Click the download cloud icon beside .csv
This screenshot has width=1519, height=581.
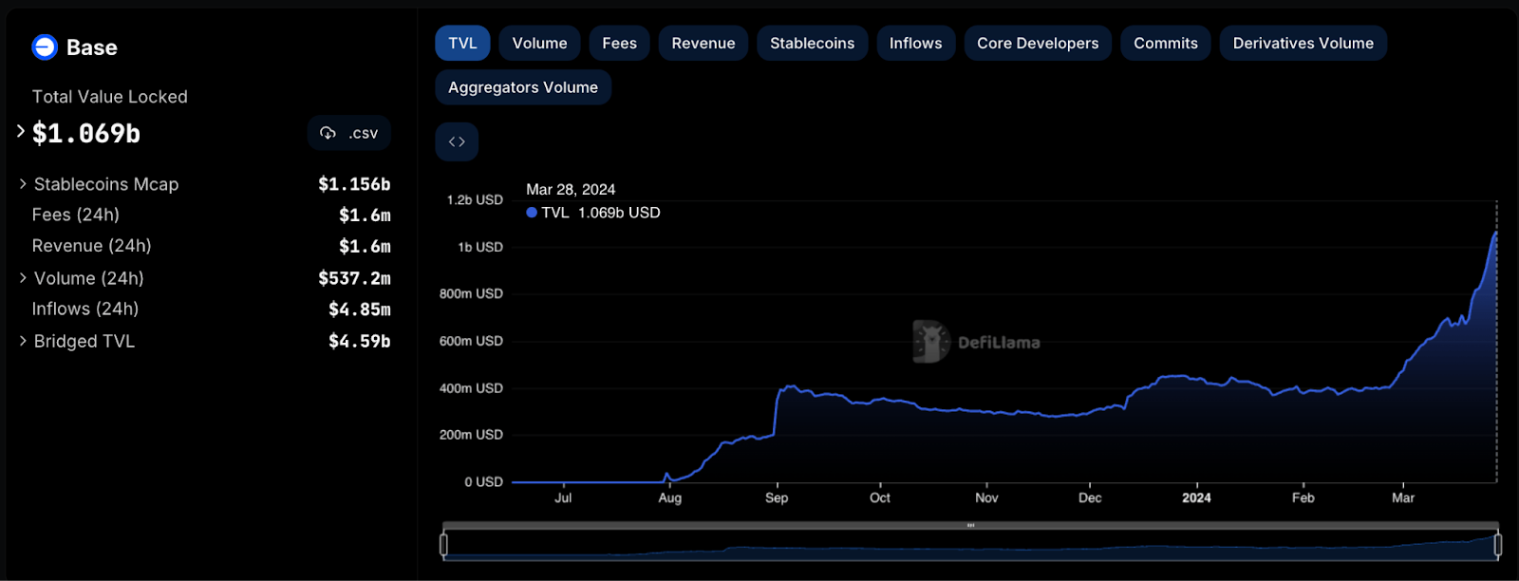click(328, 133)
